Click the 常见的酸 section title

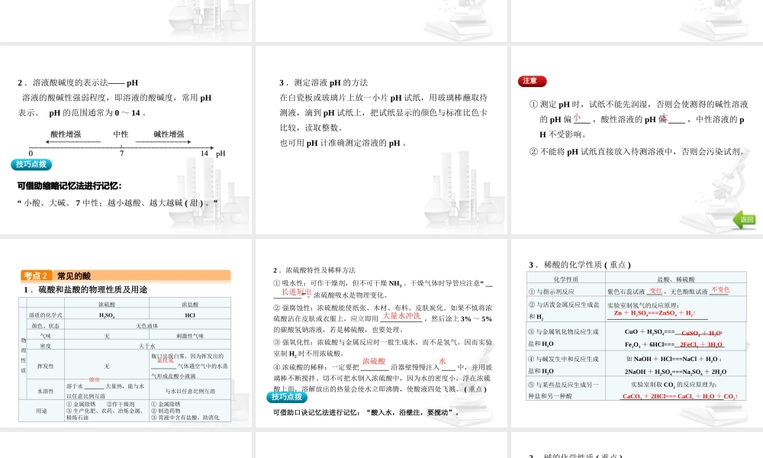(74, 276)
